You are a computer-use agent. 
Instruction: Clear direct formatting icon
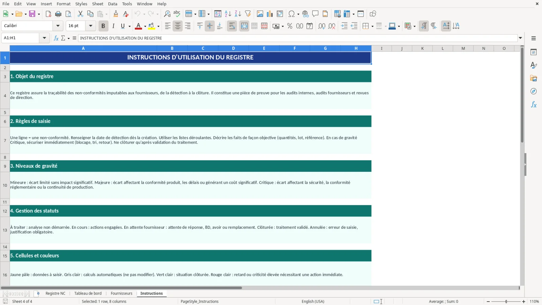(x=126, y=14)
